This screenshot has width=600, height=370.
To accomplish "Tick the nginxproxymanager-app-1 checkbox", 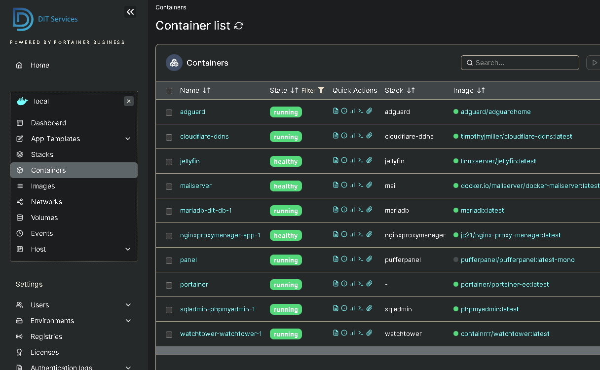I will 169,236.
